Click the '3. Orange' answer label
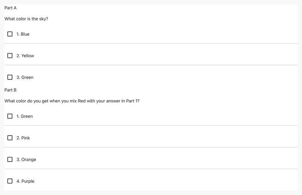The height and width of the screenshot is (195, 302). [x=26, y=160]
